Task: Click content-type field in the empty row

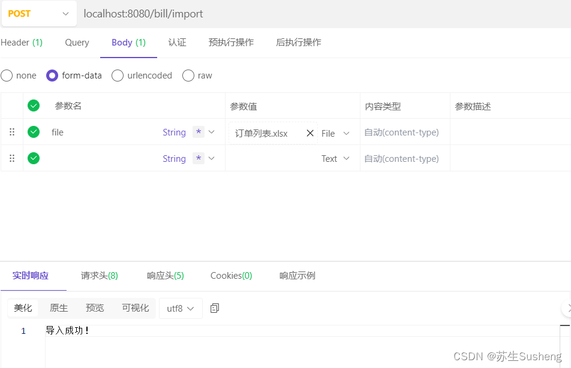Action: (x=402, y=159)
